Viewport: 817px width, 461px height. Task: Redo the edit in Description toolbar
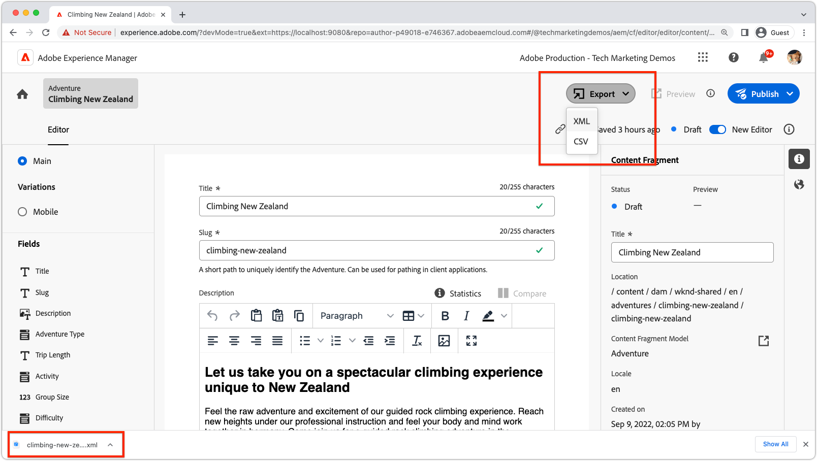(234, 316)
